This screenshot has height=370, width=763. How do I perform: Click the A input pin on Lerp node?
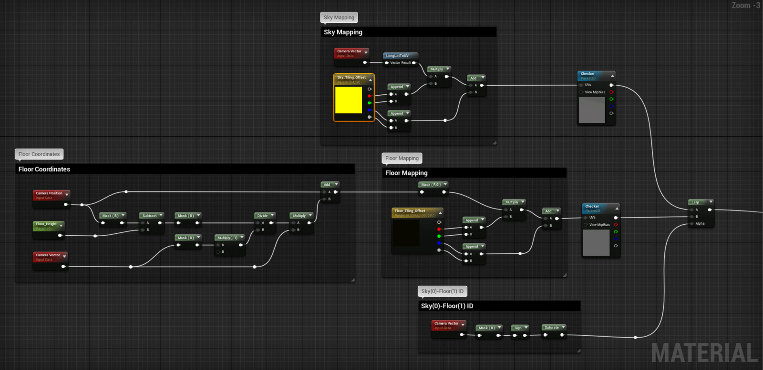[691, 210]
